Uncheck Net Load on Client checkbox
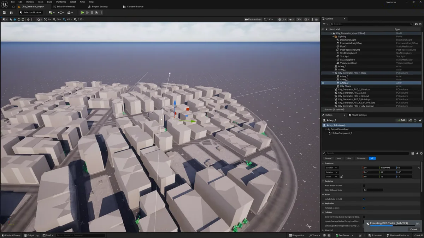 pyautogui.click(x=364, y=208)
